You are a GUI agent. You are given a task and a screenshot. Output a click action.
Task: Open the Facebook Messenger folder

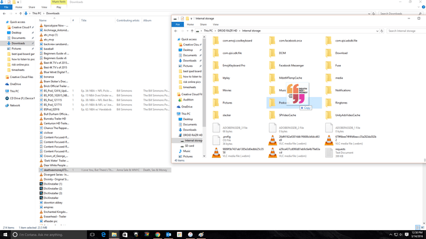(286, 66)
